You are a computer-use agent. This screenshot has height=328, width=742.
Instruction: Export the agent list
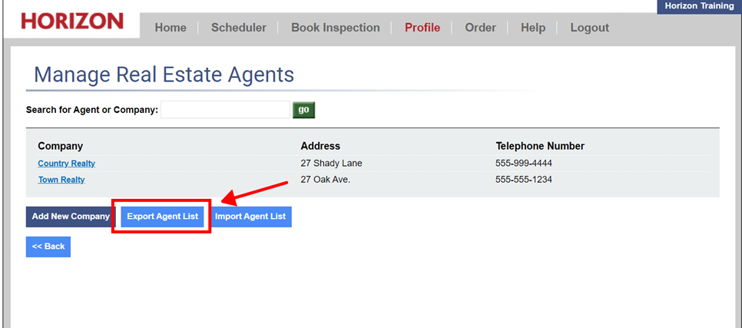(162, 217)
